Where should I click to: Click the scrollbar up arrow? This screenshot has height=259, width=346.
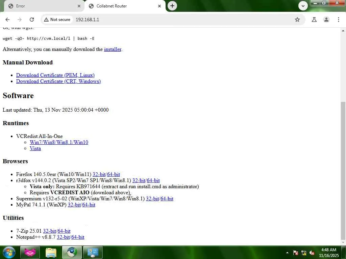pyautogui.click(x=343, y=31)
